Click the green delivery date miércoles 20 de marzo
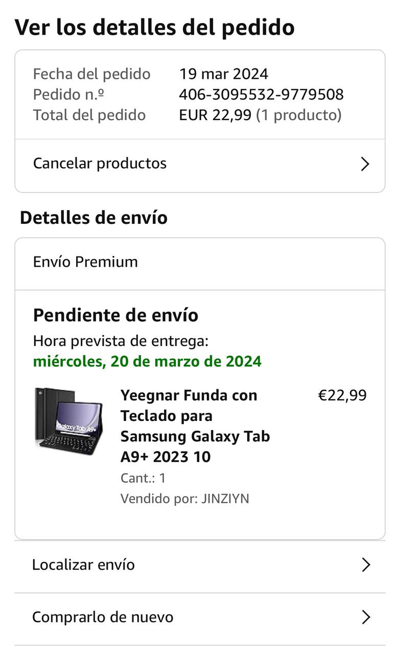 click(x=147, y=362)
